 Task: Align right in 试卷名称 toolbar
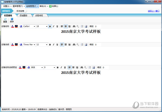point(69,26)
